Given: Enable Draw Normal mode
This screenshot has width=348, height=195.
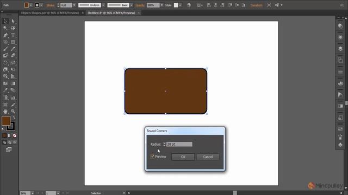Looking at the screenshot, I should coord(4,142).
